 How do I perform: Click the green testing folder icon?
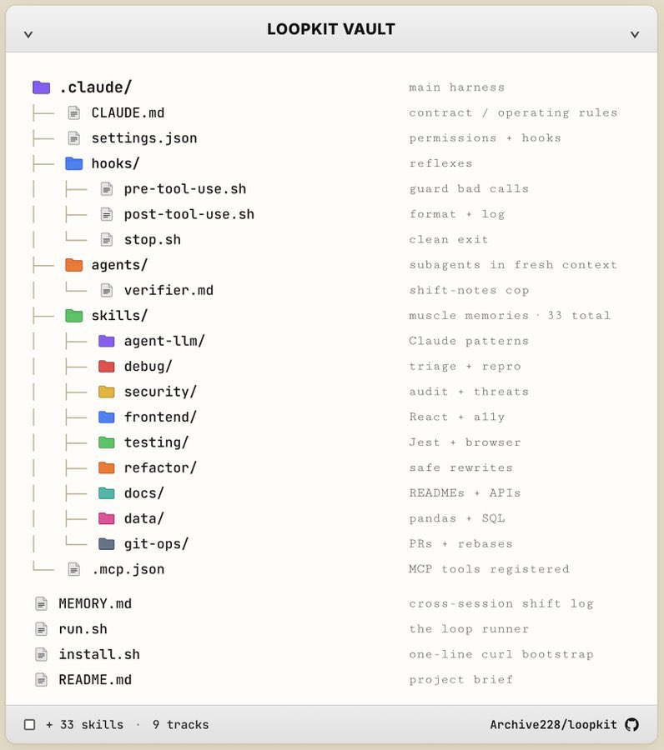[x=106, y=442]
